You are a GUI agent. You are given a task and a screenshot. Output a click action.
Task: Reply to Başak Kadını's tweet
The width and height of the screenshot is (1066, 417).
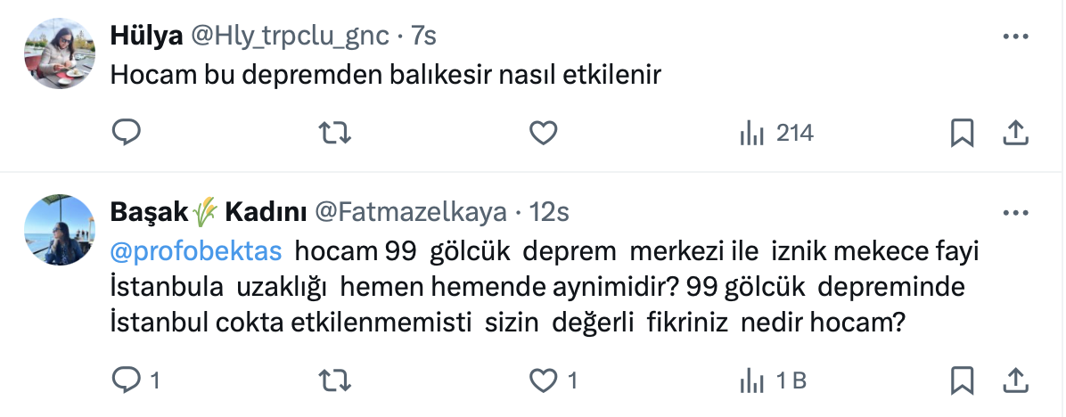(127, 380)
